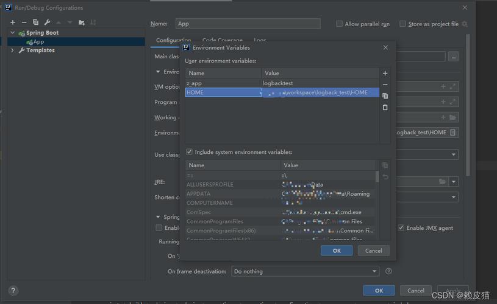Add new run configuration with plus icon
This screenshot has width=497, height=304.
click(x=13, y=22)
